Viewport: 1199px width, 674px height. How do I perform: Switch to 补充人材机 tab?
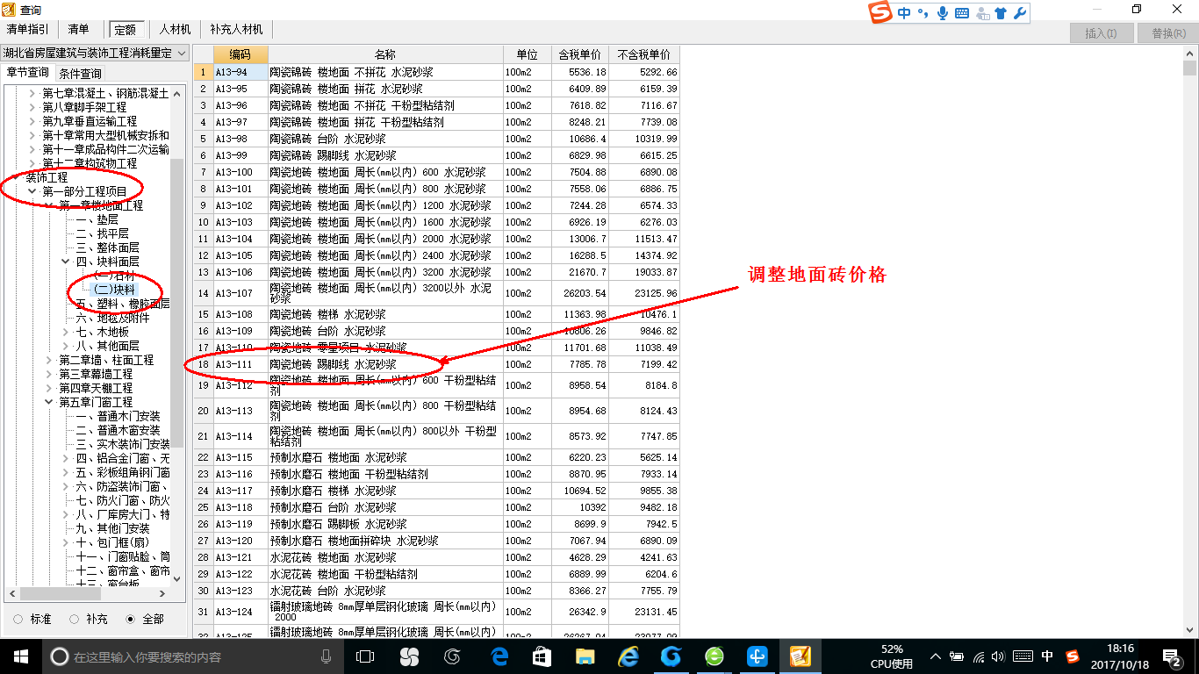tap(236, 30)
